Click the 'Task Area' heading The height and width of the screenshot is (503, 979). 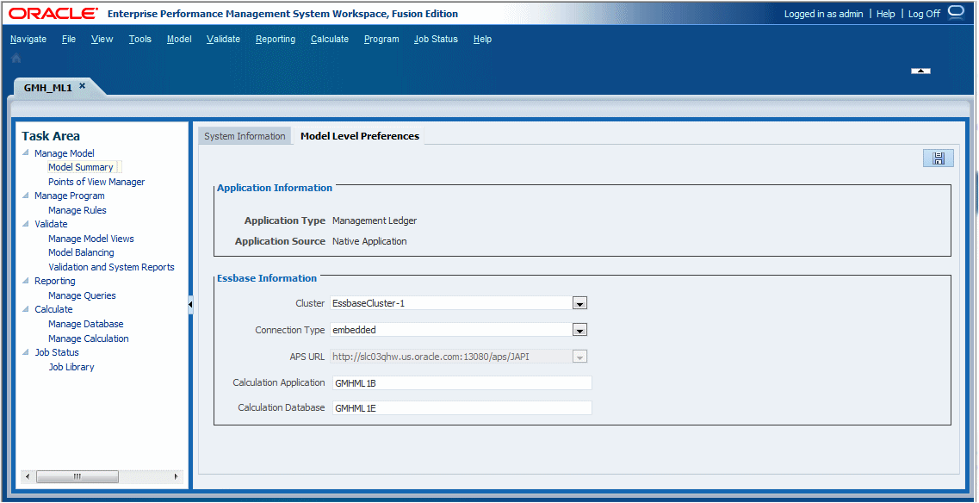(51, 136)
